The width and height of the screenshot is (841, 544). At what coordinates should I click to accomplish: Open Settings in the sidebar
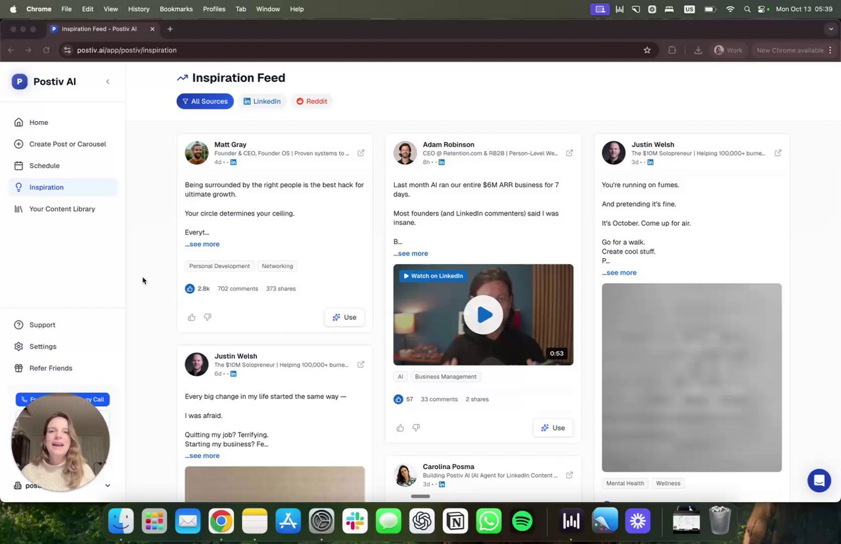click(x=64, y=346)
